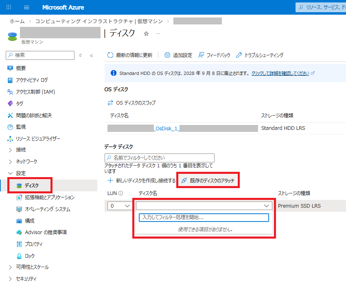Click the 入力してフィルター処理を開始 filter field
The height and width of the screenshot is (285, 346).
point(204,217)
